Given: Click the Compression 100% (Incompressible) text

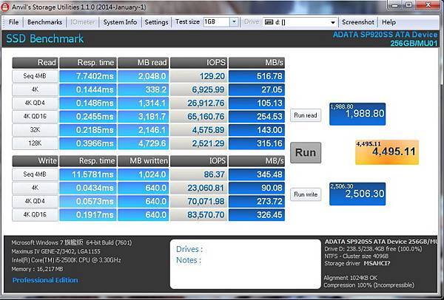Looking at the screenshot, I should pos(369,285).
